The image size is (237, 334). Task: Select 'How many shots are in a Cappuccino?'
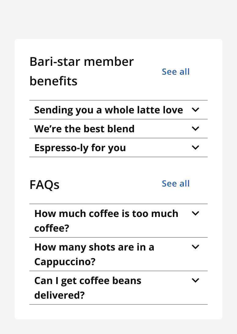click(95, 254)
